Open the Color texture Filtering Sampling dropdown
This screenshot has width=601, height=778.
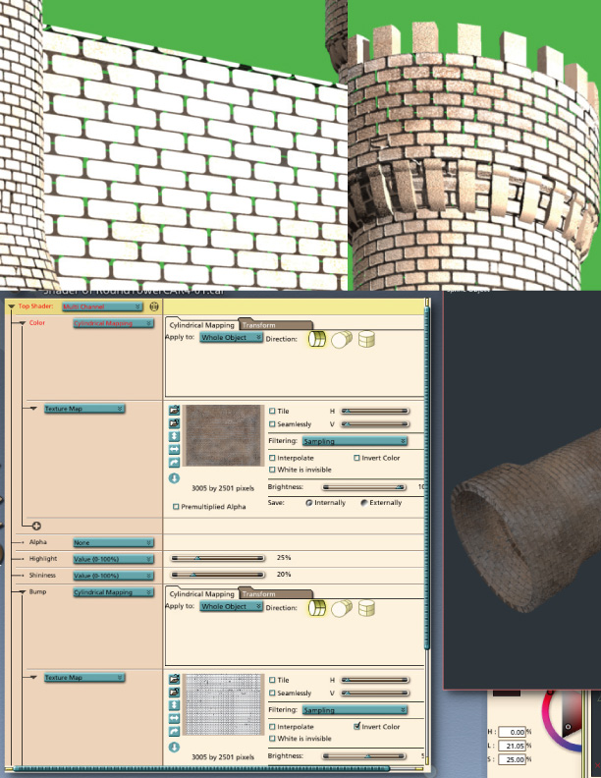(x=355, y=441)
